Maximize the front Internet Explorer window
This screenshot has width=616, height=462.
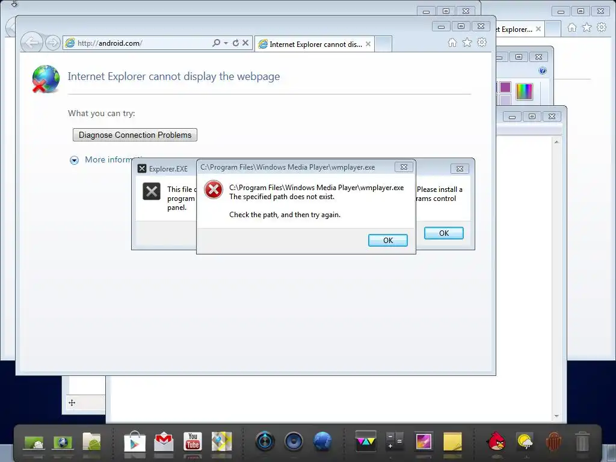point(461,26)
